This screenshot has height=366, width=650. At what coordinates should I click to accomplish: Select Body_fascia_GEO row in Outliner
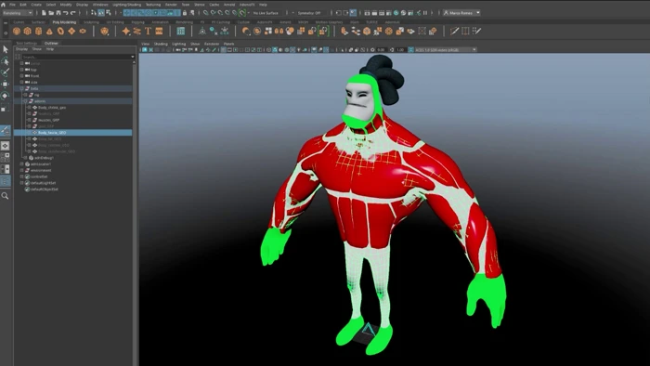coord(73,133)
